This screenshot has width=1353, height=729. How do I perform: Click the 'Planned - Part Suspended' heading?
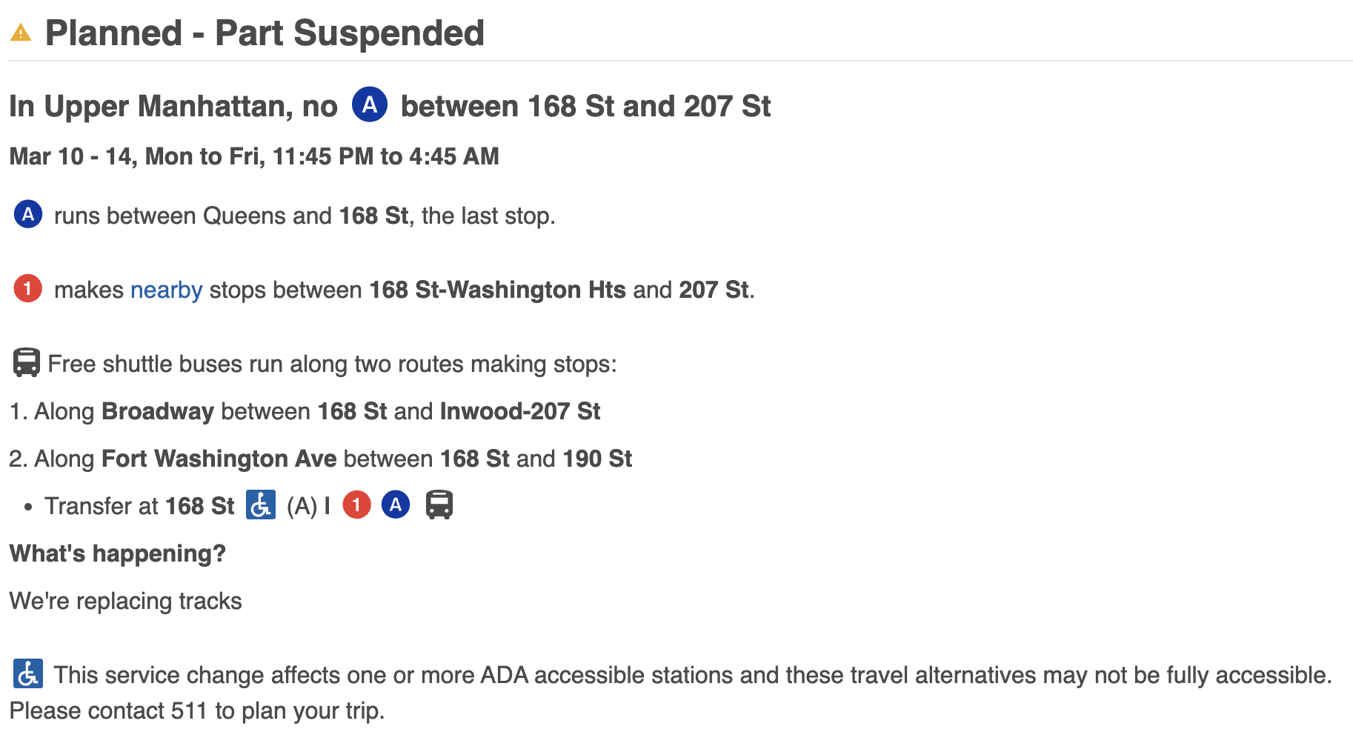(x=265, y=33)
